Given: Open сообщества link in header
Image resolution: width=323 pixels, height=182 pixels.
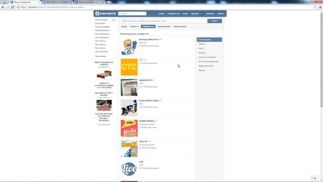Looking at the screenshot, I should tap(174, 14).
